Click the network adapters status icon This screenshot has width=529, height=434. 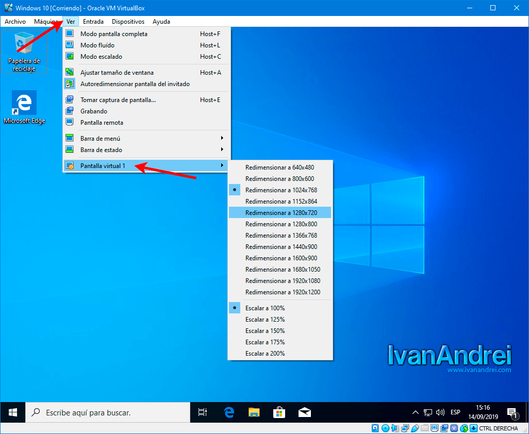[x=405, y=428]
